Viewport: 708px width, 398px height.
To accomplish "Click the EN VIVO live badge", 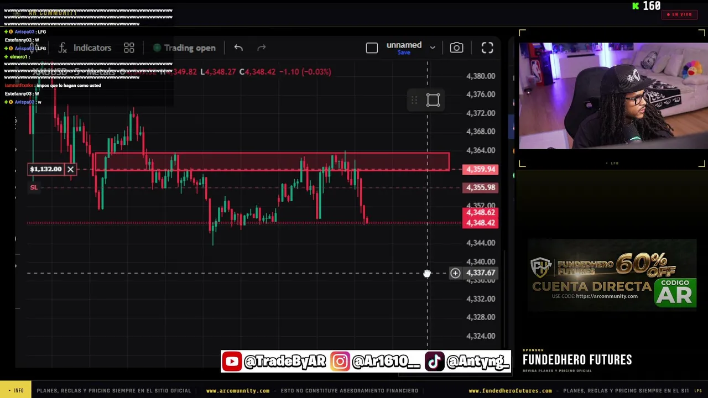I will tap(679, 14).
